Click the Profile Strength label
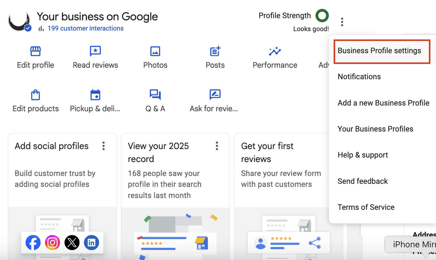Viewport: 436px width, 260px height. [285, 15]
